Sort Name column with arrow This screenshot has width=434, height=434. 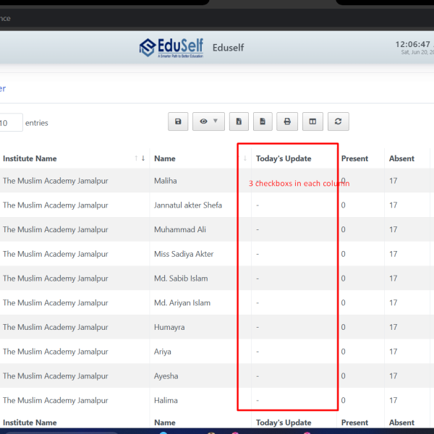(x=245, y=158)
